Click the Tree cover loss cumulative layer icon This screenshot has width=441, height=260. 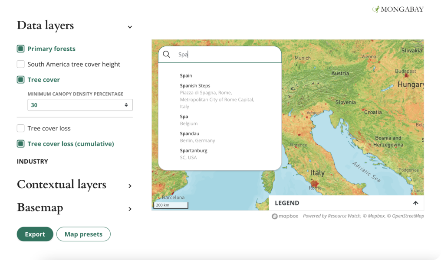pos(20,143)
